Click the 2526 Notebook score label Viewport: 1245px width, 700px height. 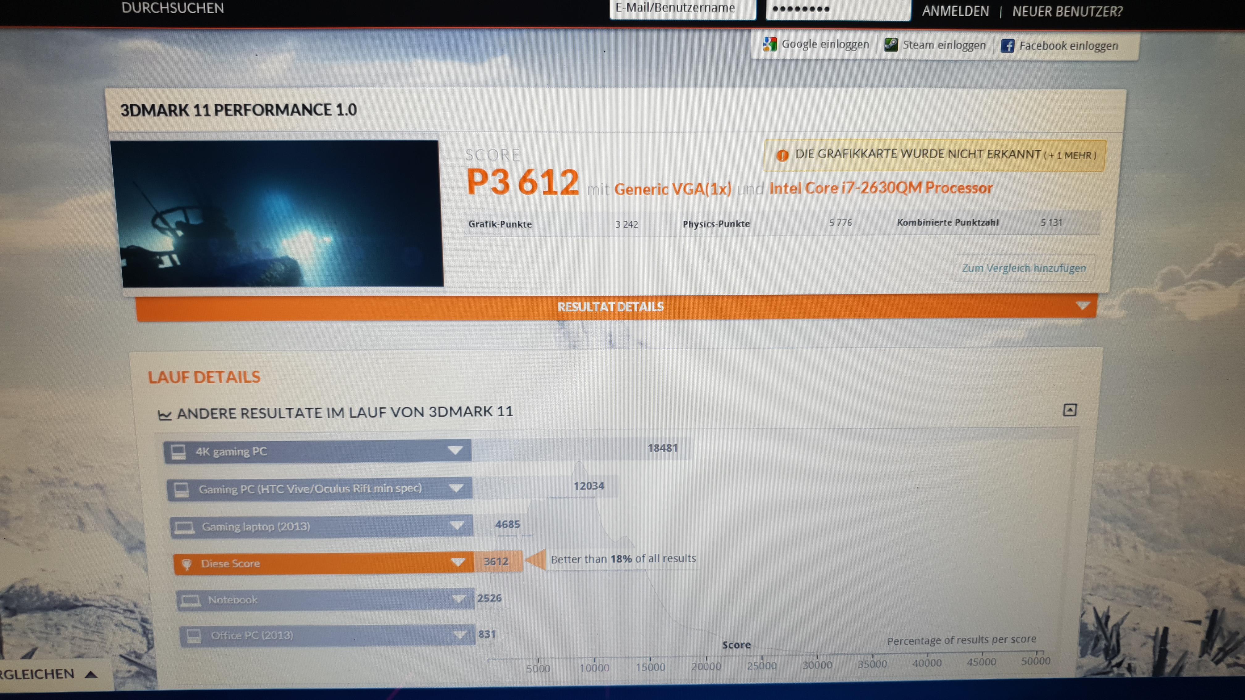click(x=490, y=598)
